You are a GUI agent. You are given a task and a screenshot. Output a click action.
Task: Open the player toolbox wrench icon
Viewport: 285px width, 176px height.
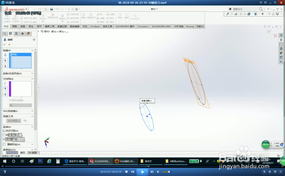pyautogui.click(x=264, y=172)
